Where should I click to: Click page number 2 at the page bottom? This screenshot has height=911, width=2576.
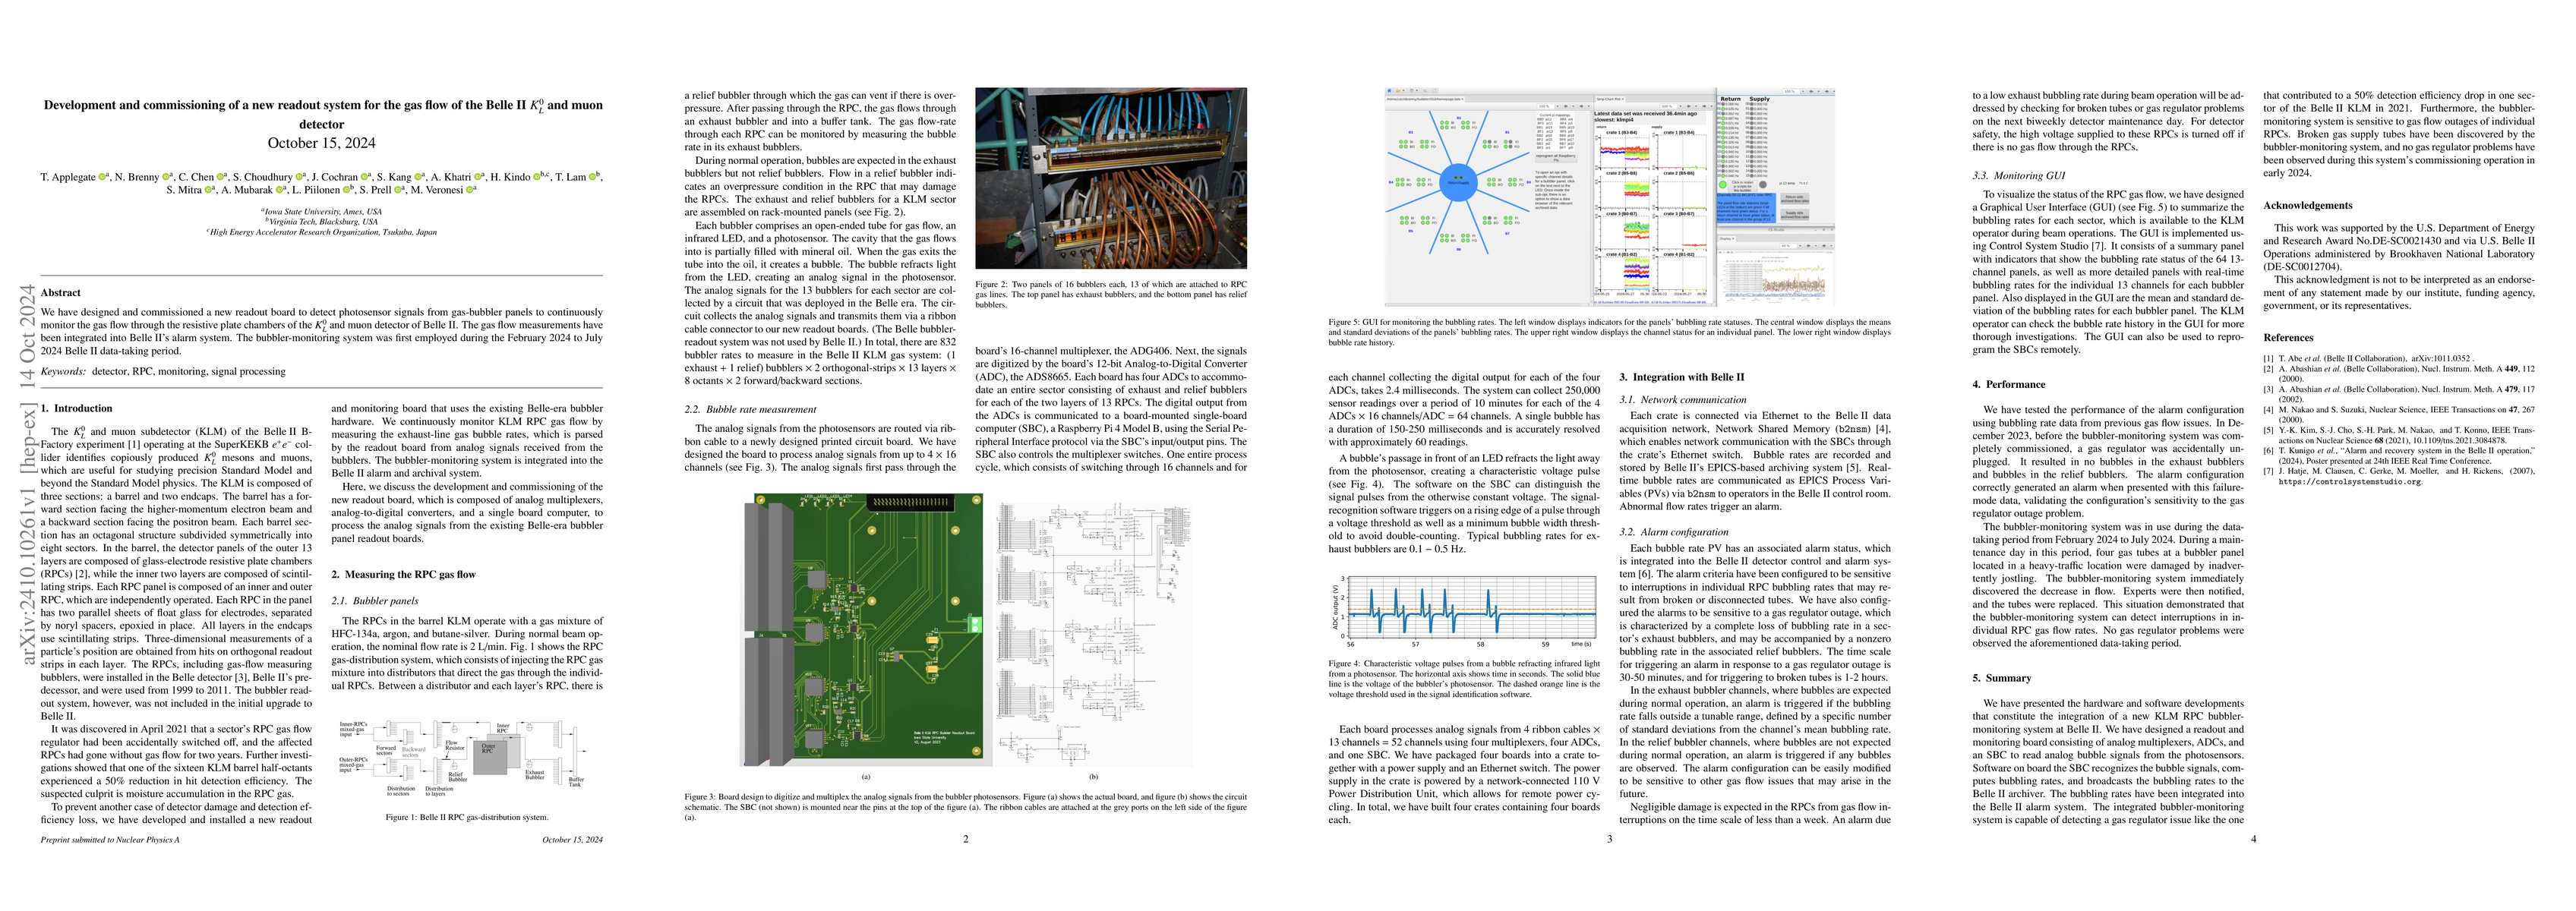[966, 840]
